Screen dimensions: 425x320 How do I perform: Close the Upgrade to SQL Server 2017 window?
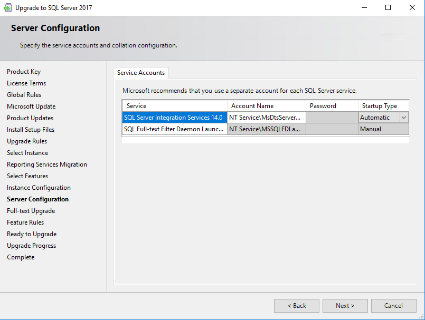(x=412, y=7)
